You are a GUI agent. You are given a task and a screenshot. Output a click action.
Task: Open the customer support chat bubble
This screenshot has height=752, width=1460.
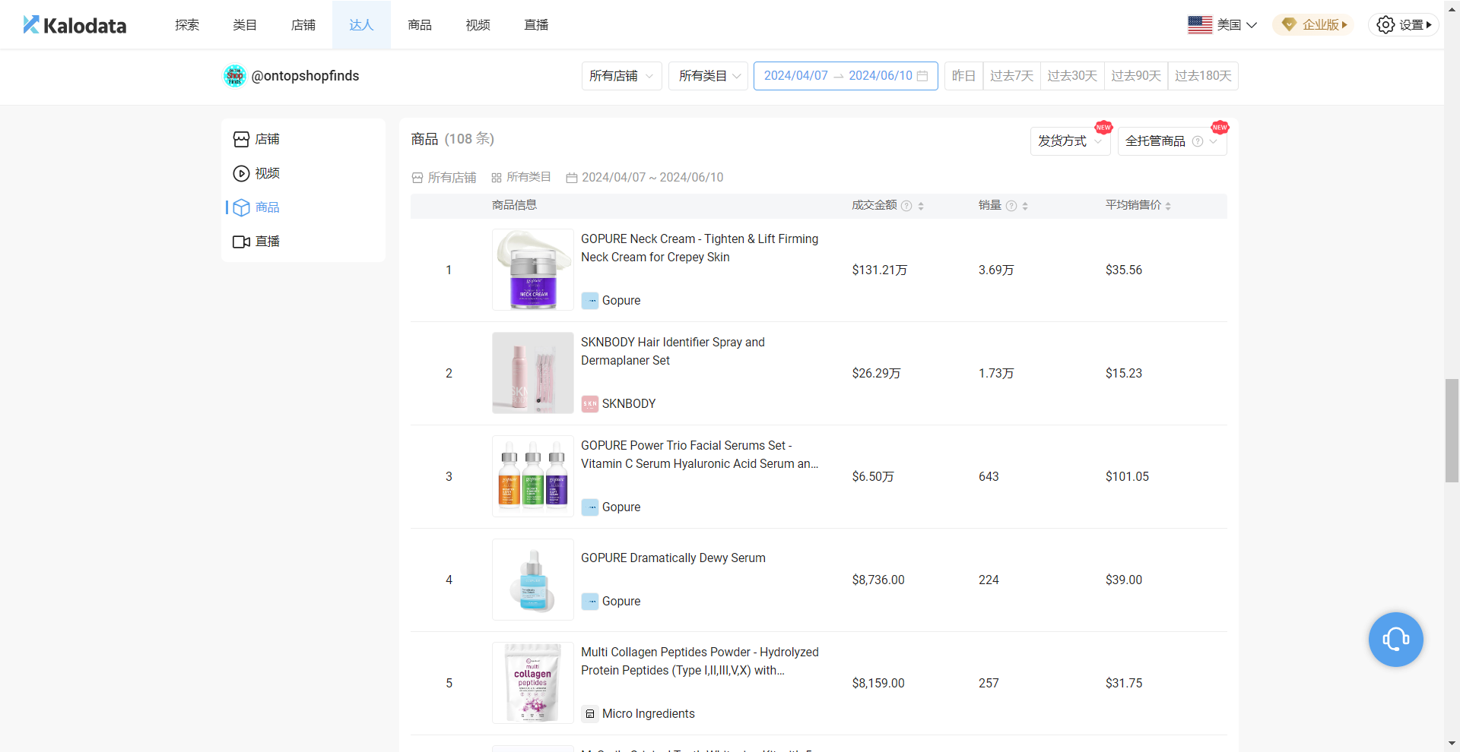[x=1395, y=640]
